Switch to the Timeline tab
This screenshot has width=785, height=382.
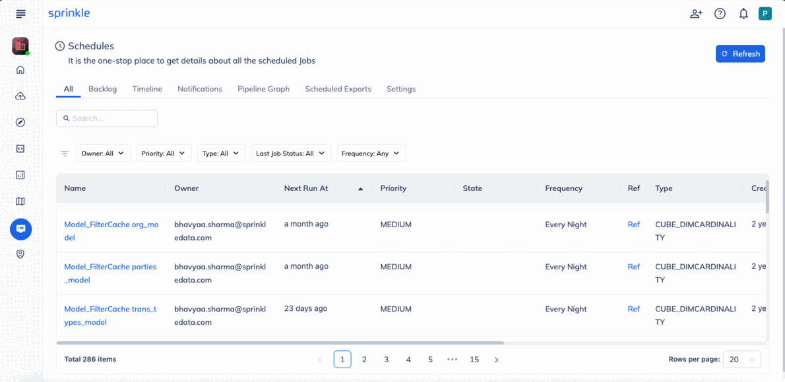pyautogui.click(x=147, y=89)
